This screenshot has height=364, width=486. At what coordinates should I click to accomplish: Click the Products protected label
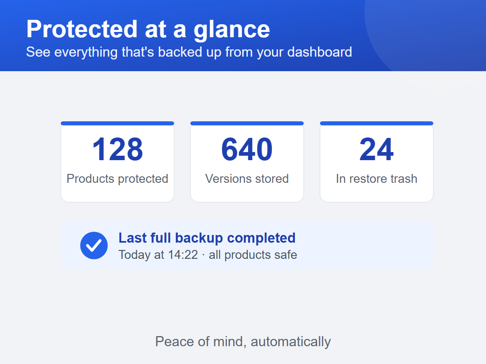click(117, 179)
